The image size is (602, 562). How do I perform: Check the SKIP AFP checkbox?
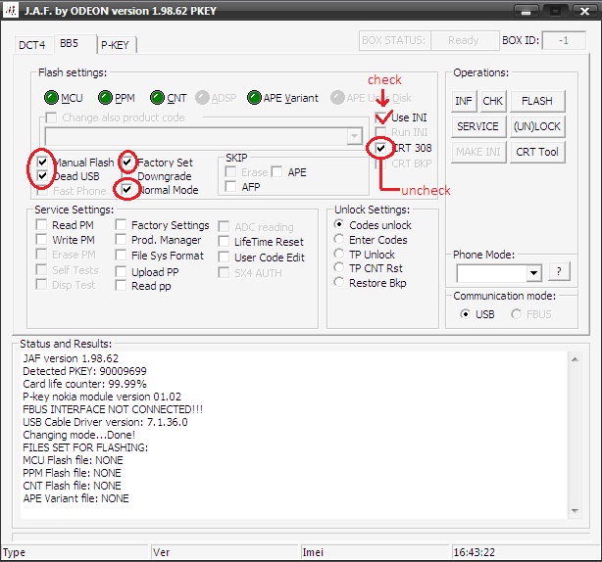tap(230, 187)
